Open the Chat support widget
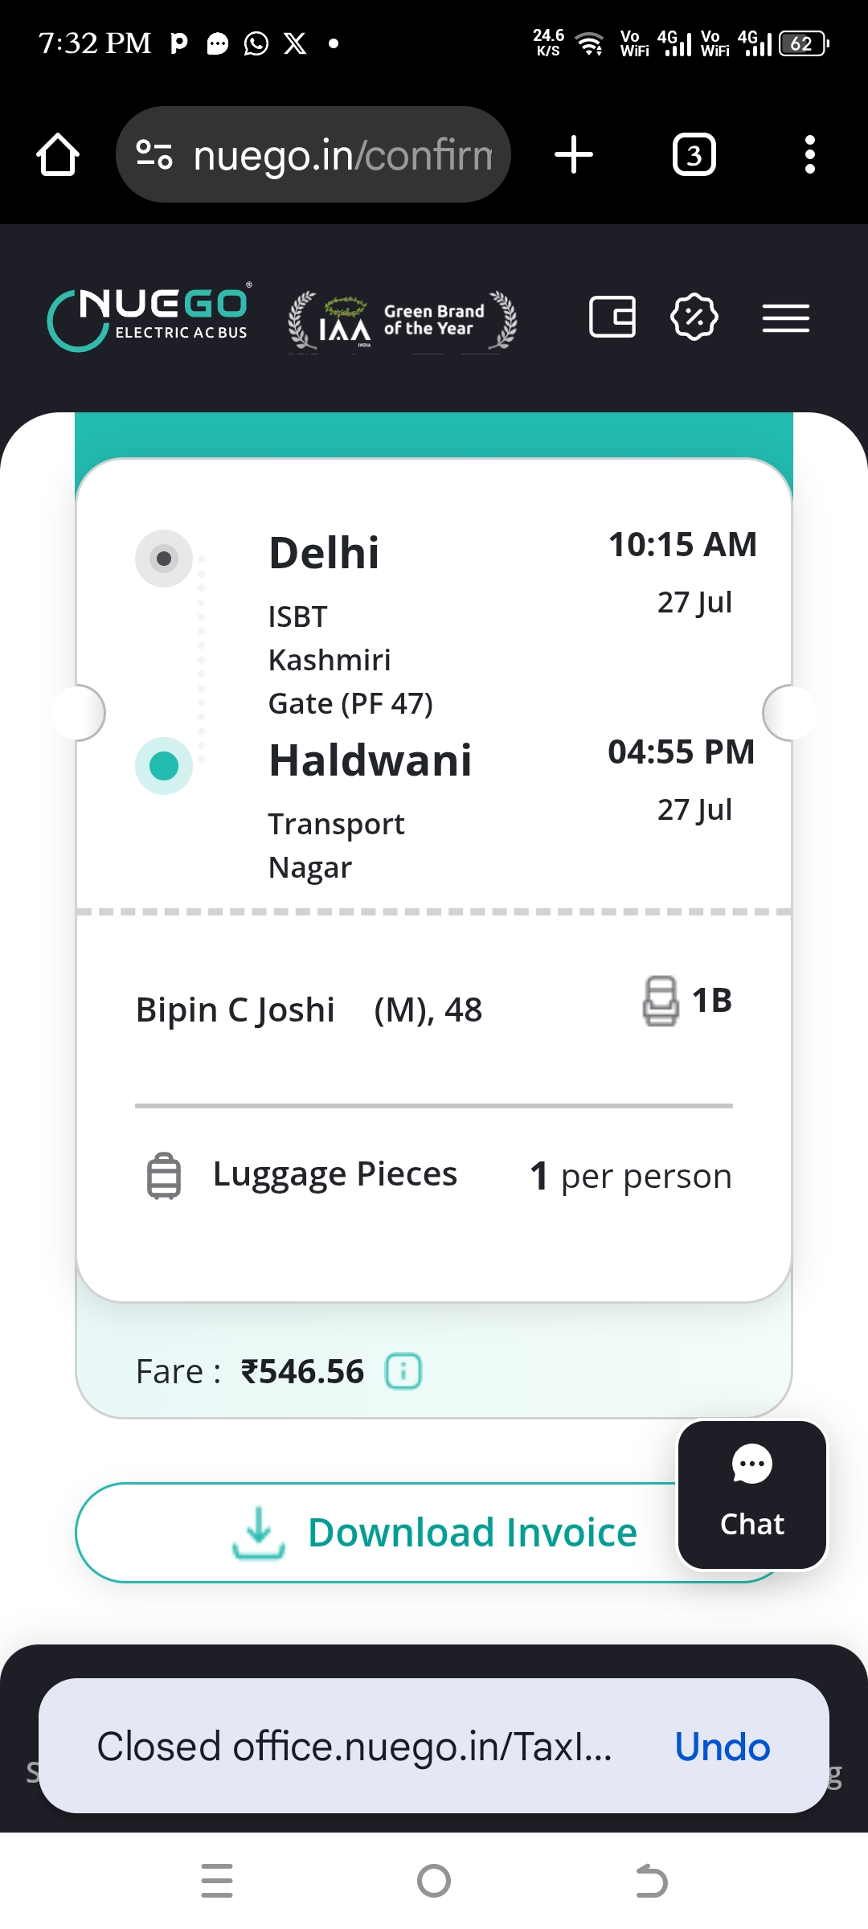Viewport: 868px width, 1929px height. tap(751, 1494)
